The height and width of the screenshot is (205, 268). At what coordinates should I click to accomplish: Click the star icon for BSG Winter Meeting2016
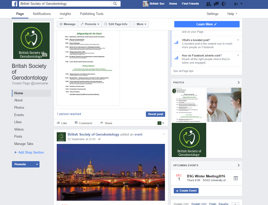[x=236, y=178]
